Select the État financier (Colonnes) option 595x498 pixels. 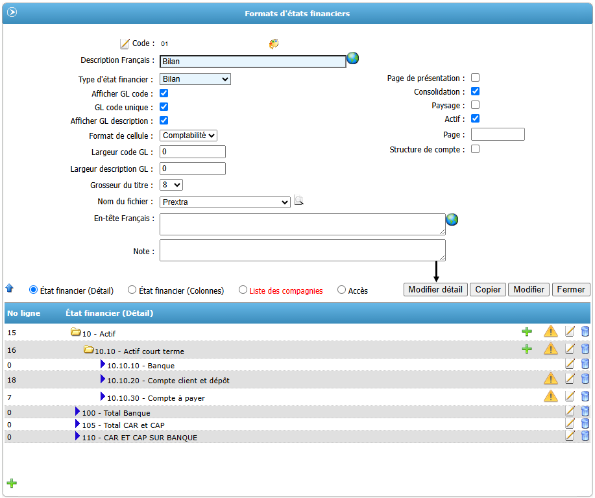pyautogui.click(x=132, y=290)
